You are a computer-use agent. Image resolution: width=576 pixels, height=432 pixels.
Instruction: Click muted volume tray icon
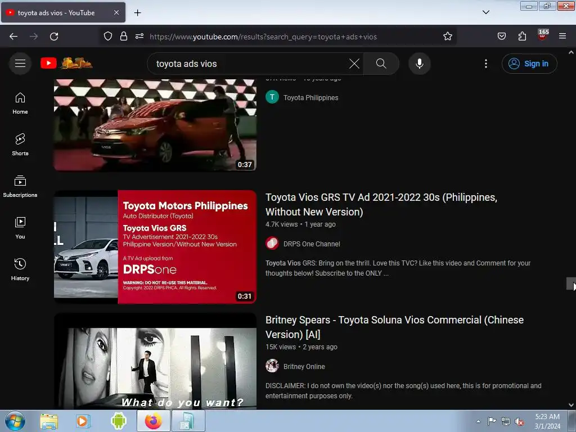click(x=519, y=422)
